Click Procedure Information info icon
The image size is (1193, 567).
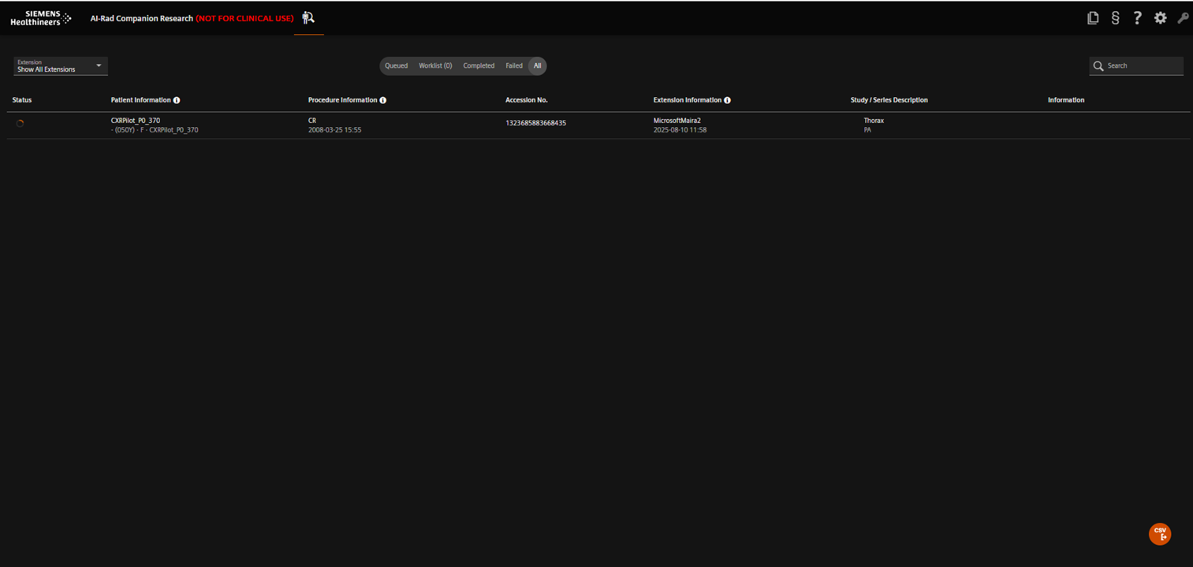pos(383,100)
